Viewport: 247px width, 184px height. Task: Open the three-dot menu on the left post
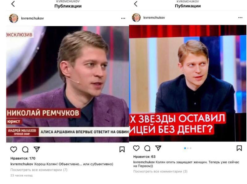click(123, 18)
